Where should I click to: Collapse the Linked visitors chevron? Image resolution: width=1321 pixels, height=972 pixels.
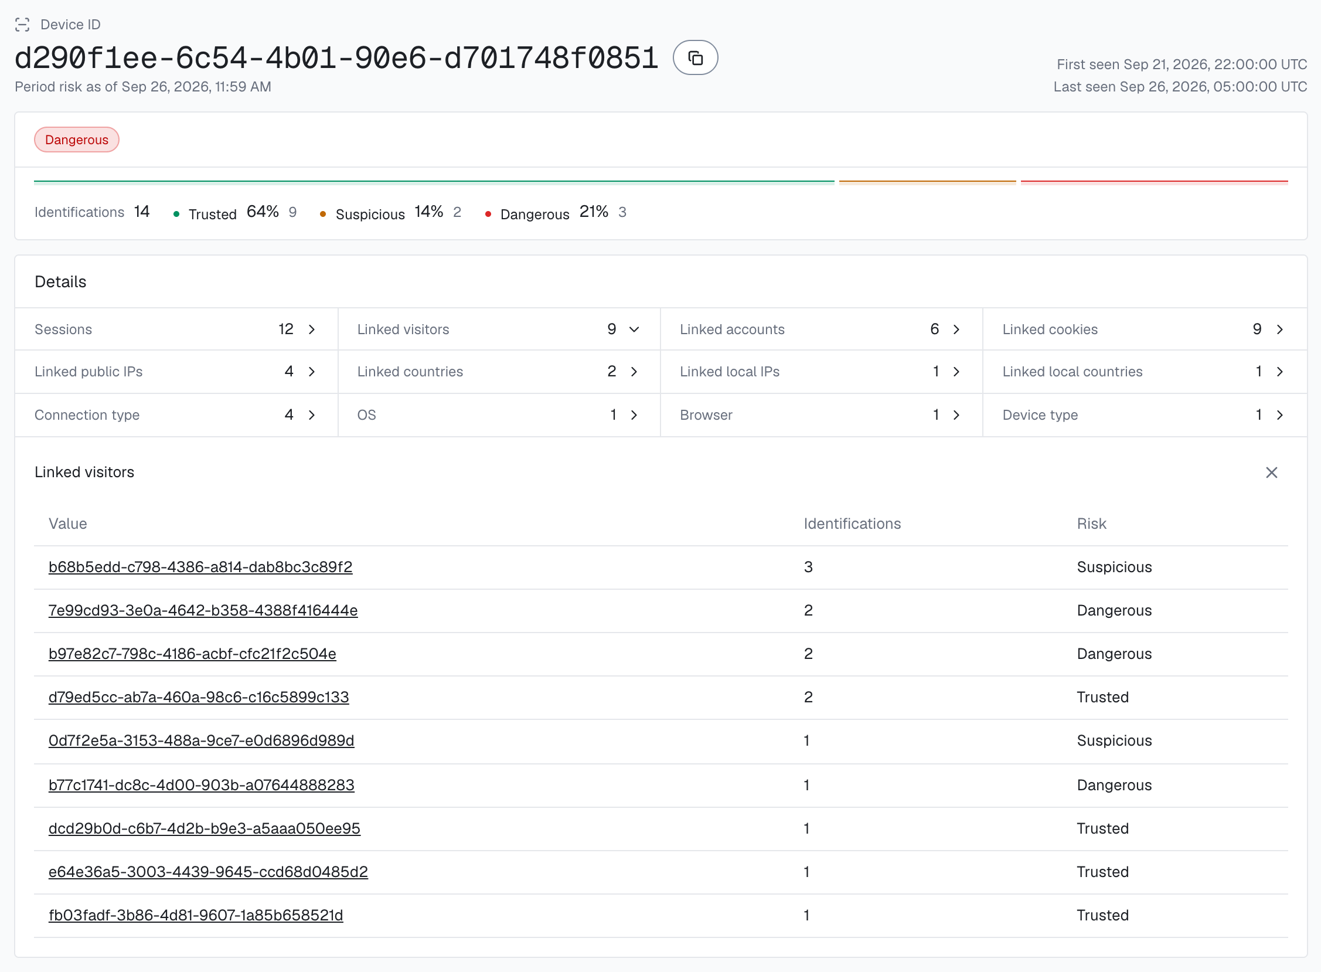click(x=634, y=329)
